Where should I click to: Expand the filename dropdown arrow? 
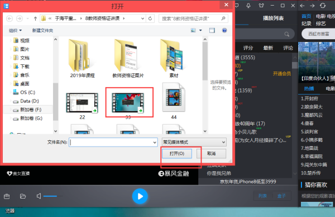point(155,142)
